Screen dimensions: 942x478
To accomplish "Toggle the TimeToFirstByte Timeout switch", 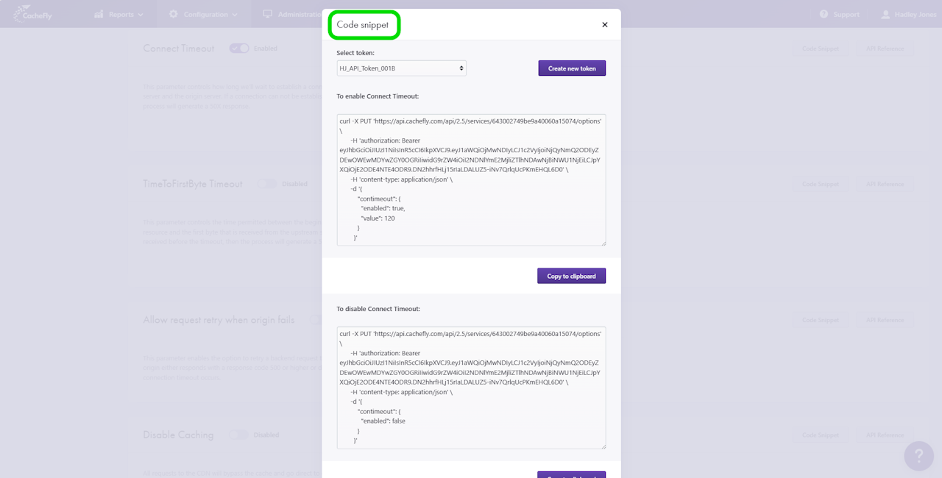I will 266,184.
